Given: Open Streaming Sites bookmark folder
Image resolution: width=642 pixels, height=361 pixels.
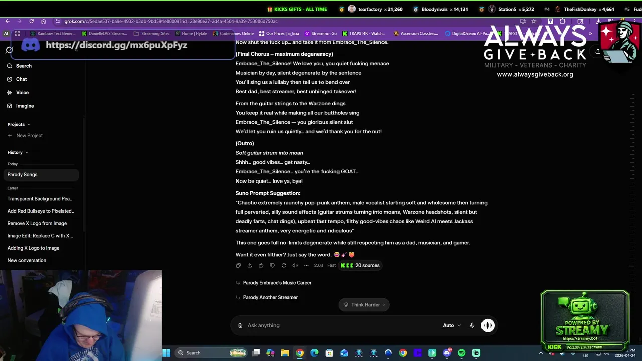Looking at the screenshot, I should (151, 34).
